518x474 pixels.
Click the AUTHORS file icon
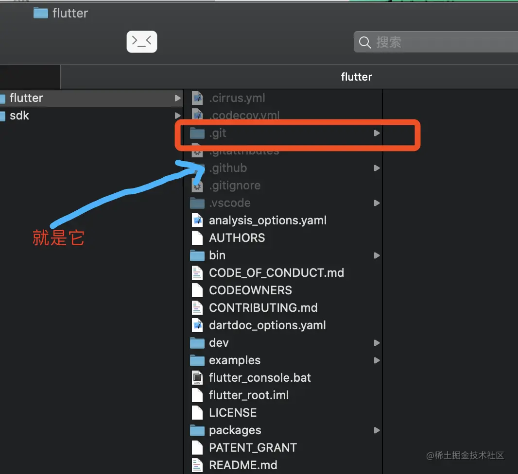[197, 238]
